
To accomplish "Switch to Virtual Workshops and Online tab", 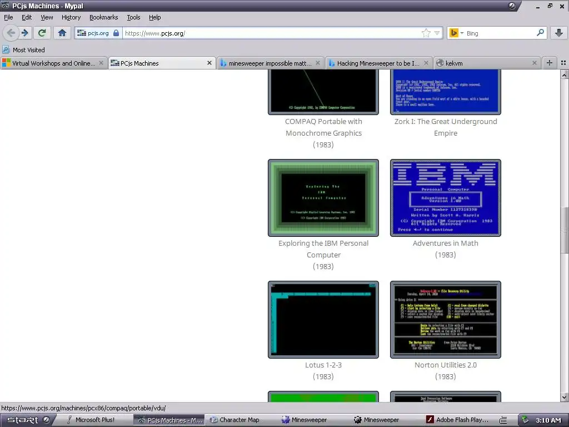I will 54,63.
